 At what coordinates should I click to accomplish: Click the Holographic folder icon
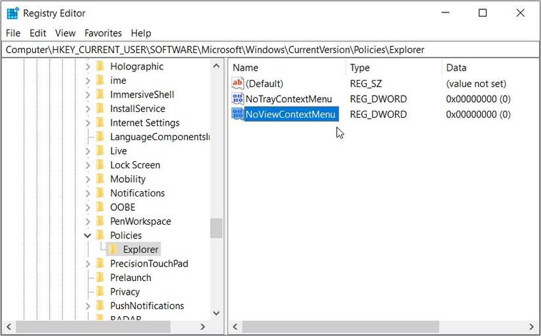tap(100, 67)
